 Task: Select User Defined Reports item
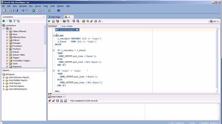click(x=18, y=89)
